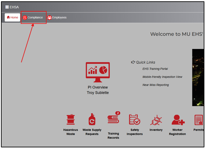Click the Troy Sublette name label
Image resolution: width=206 pixels, height=149 pixels.
pyautogui.click(x=97, y=93)
